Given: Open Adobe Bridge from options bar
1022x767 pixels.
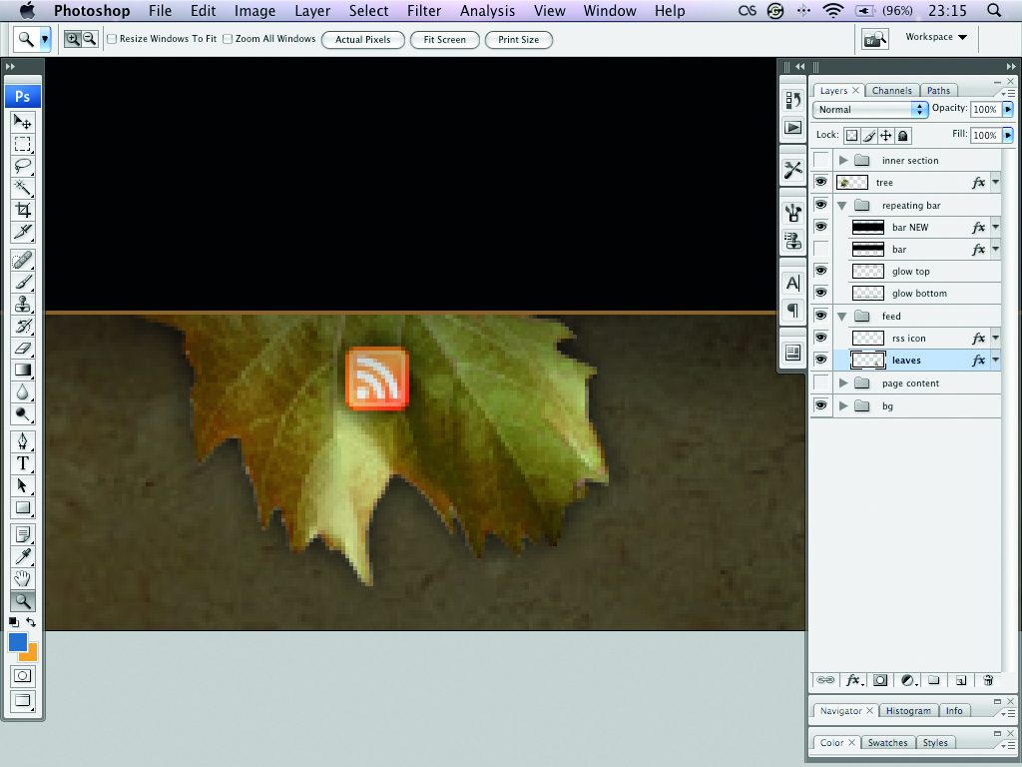Looking at the screenshot, I should [874, 39].
